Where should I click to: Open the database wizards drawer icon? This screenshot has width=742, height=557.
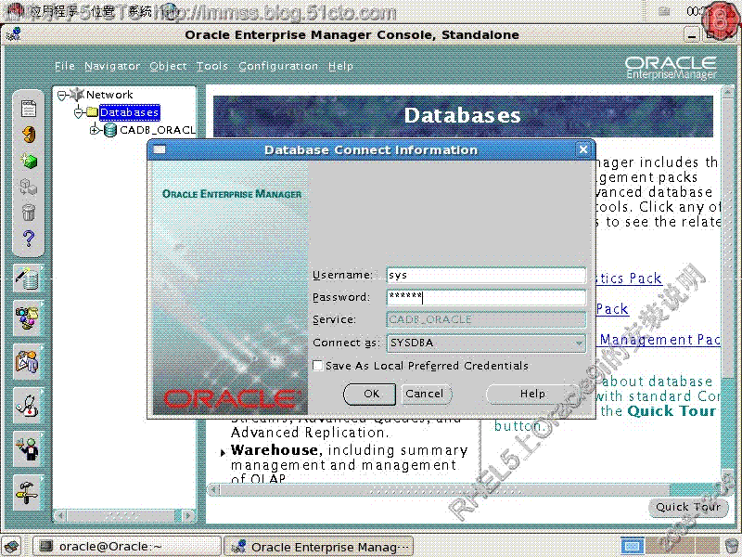click(29, 278)
